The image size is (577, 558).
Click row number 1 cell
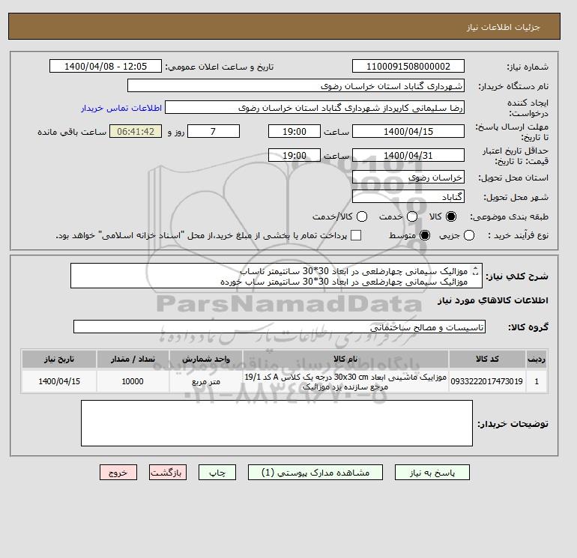[x=537, y=381]
